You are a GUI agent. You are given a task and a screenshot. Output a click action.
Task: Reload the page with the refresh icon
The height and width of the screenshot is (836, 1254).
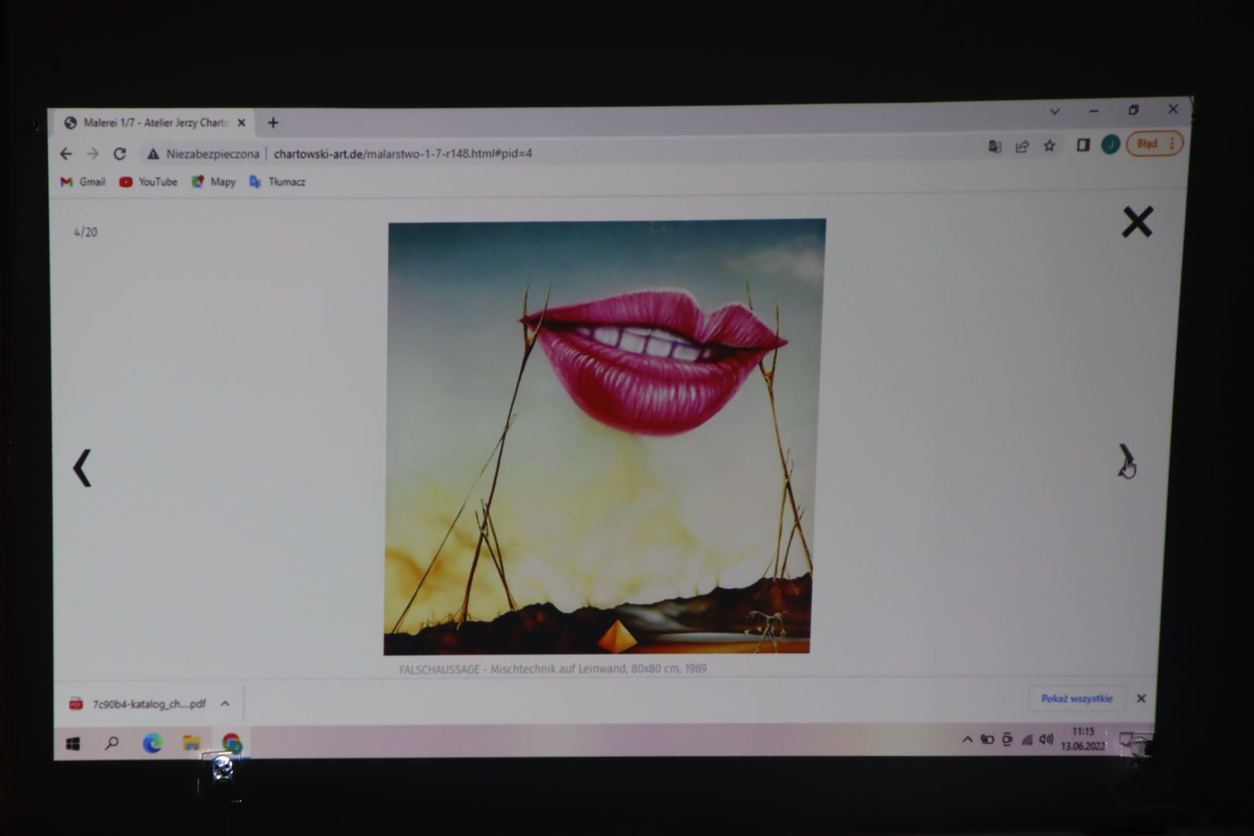(120, 154)
